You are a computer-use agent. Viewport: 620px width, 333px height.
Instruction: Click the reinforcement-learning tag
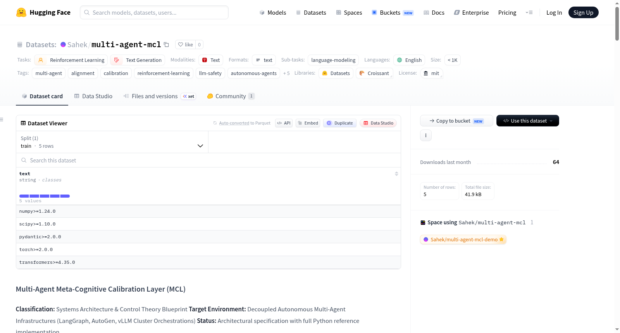(x=164, y=73)
